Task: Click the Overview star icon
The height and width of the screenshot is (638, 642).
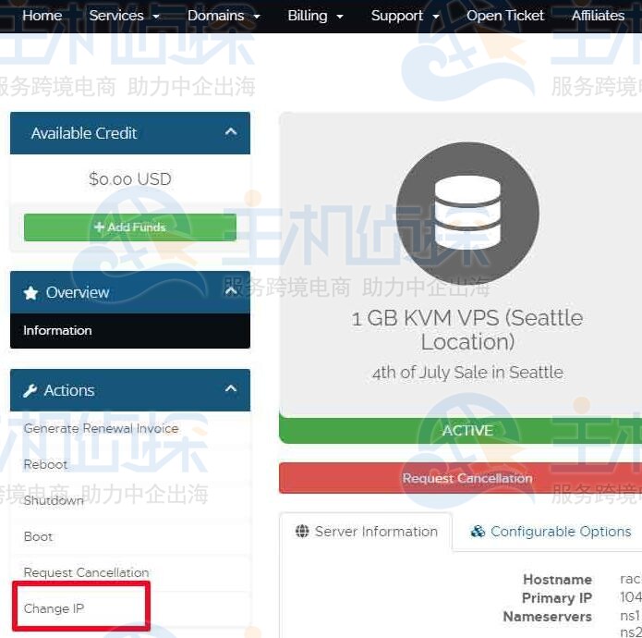Action: click(x=30, y=292)
